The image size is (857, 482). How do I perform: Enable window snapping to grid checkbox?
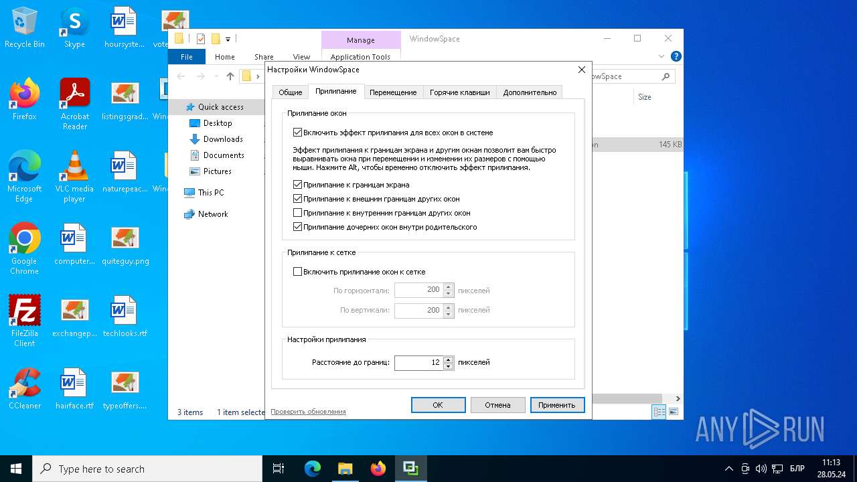tap(360, 272)
